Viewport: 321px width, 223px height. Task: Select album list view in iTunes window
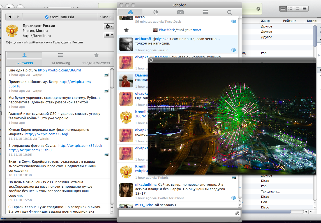point(290,9)
